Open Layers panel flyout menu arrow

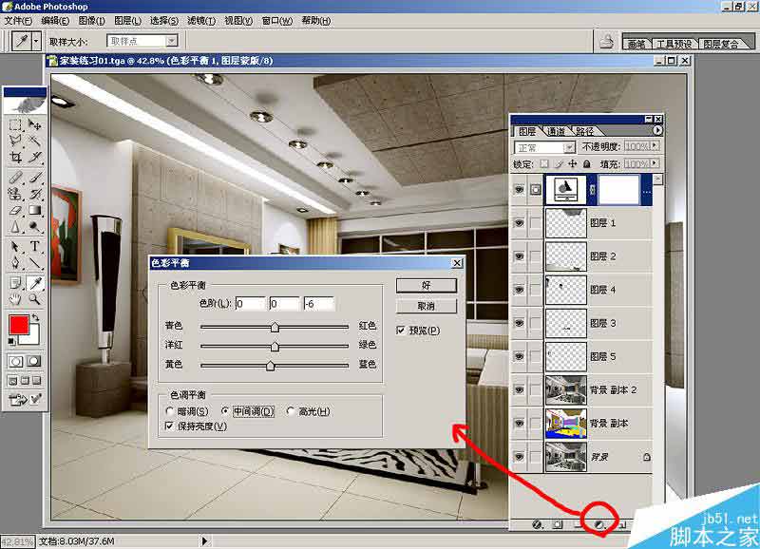[x=656, y=130]
